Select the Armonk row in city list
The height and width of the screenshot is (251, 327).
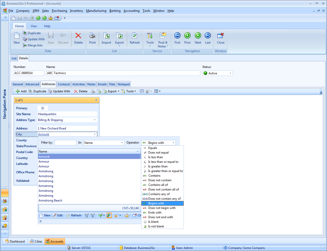click(89, 157)
